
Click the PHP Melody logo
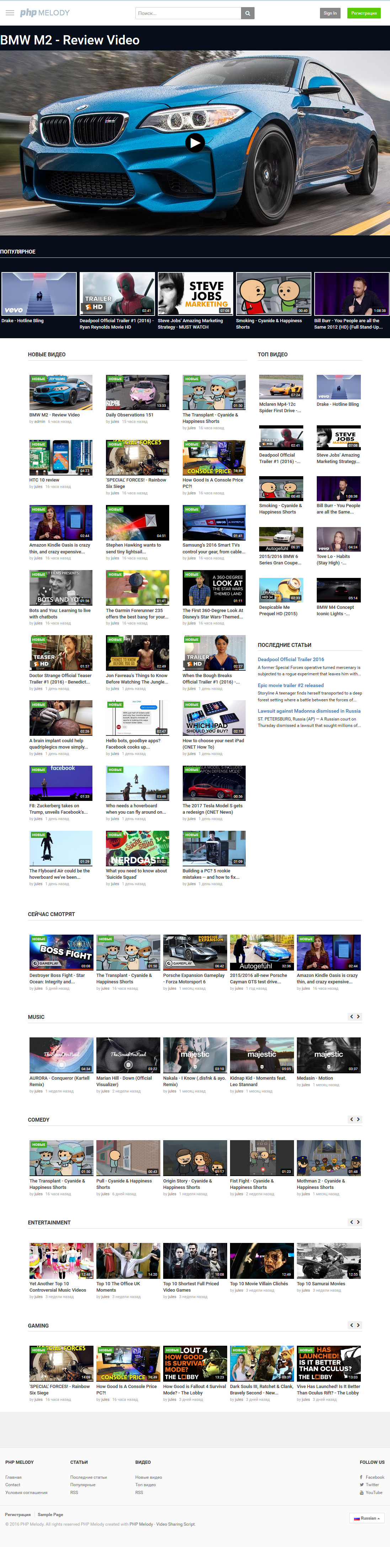click(44, 12)
